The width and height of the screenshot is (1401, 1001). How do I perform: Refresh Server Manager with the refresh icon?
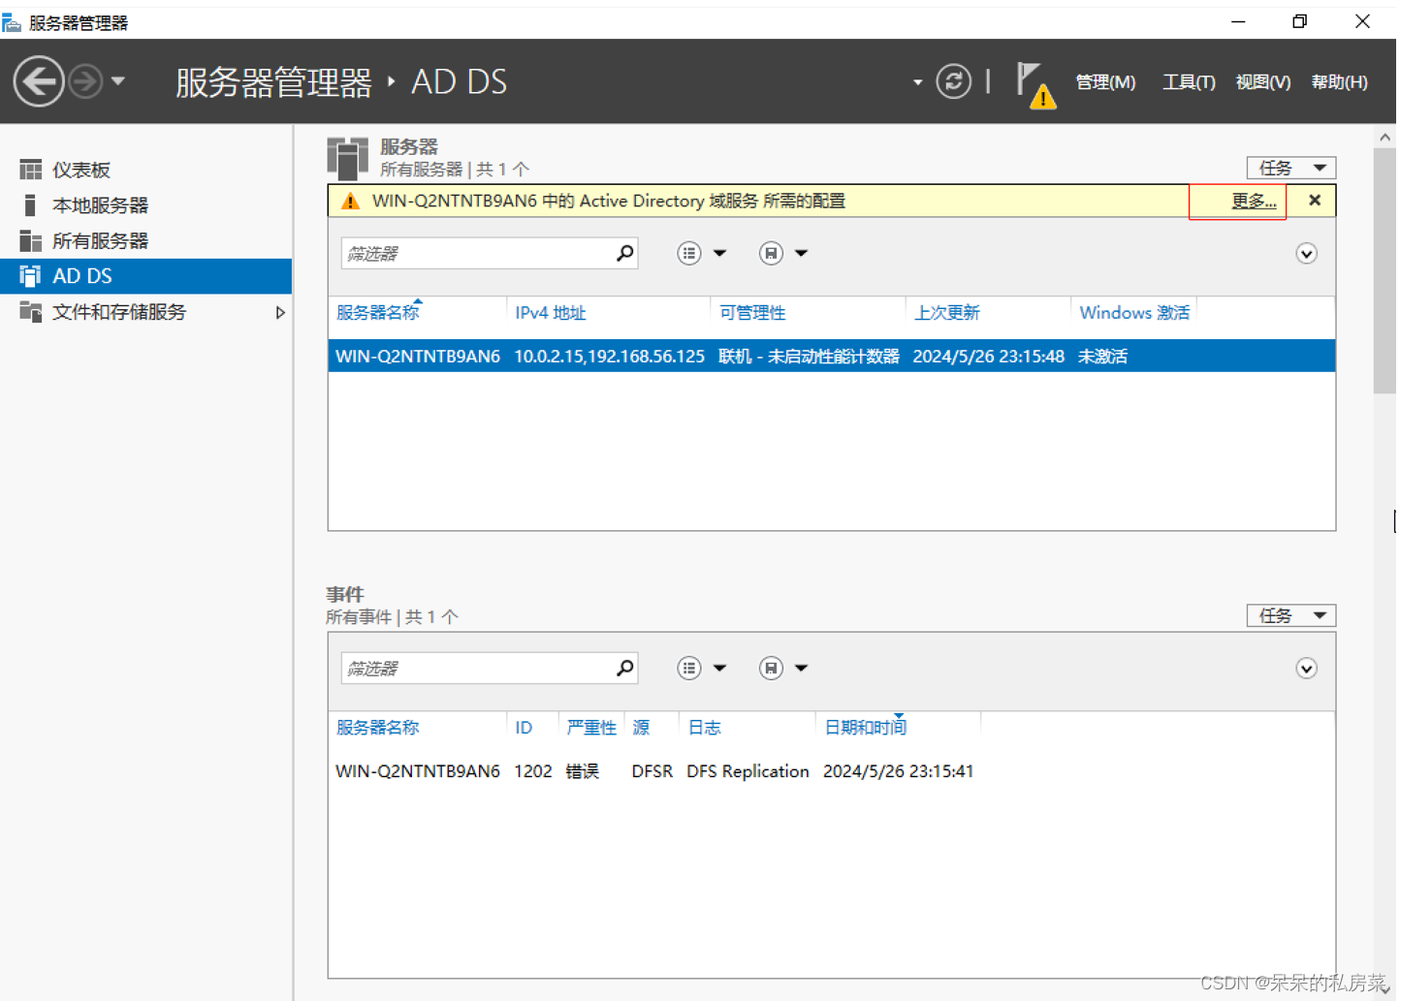953,81
